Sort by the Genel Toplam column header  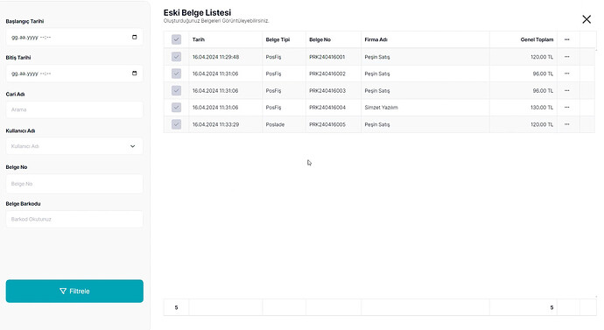click(537, 39)
